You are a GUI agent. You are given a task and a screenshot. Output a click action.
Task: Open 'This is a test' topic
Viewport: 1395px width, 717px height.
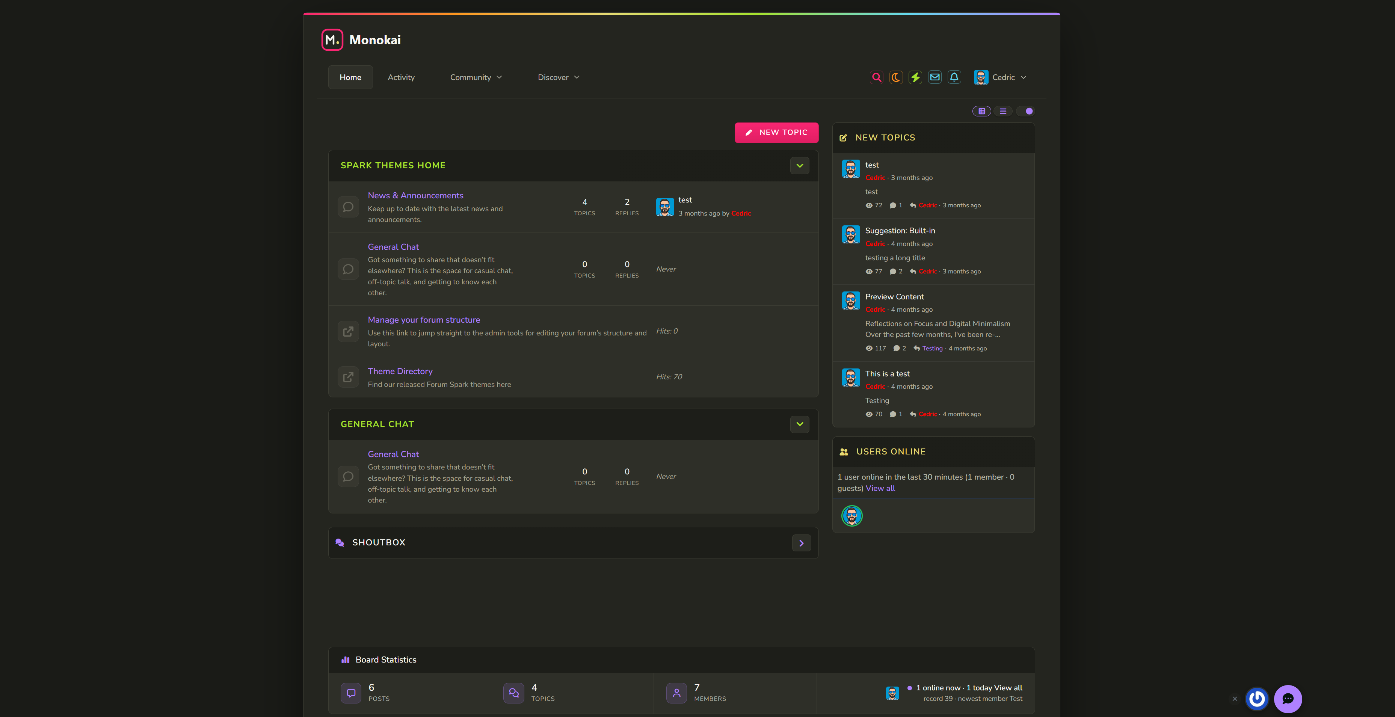(887, 374)
